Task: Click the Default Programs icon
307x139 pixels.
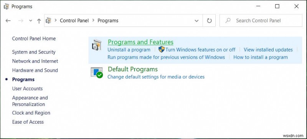Action: pos(97,73)
